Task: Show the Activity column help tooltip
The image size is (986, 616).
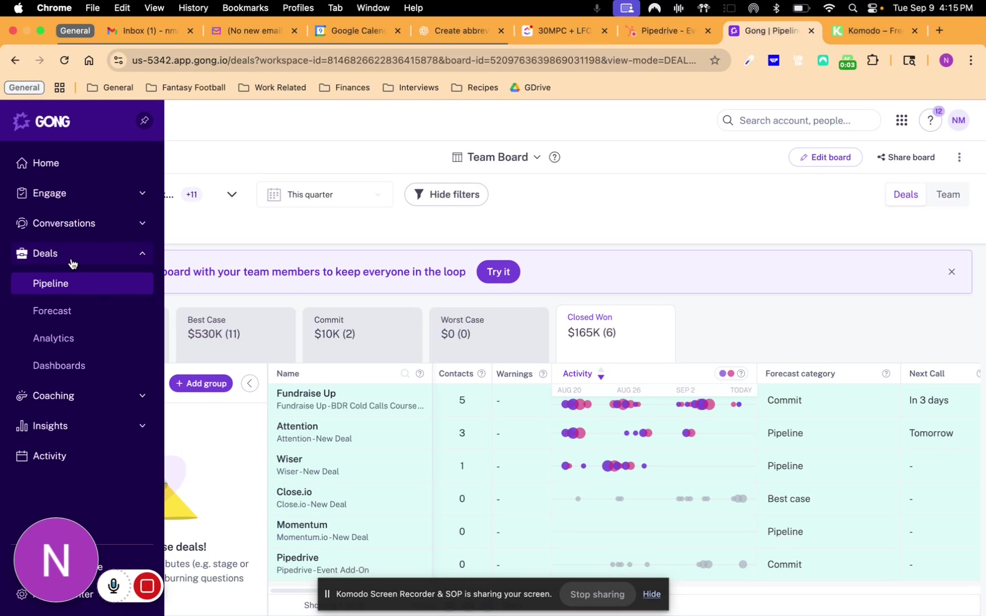Action: pyautogui.click(x=741, y=374)
